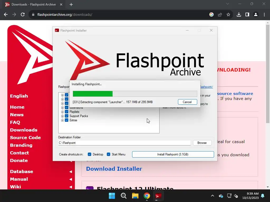This screenshot has width=270, height=202.
Task: Open Source Code sidebar link
Action: 25,137
